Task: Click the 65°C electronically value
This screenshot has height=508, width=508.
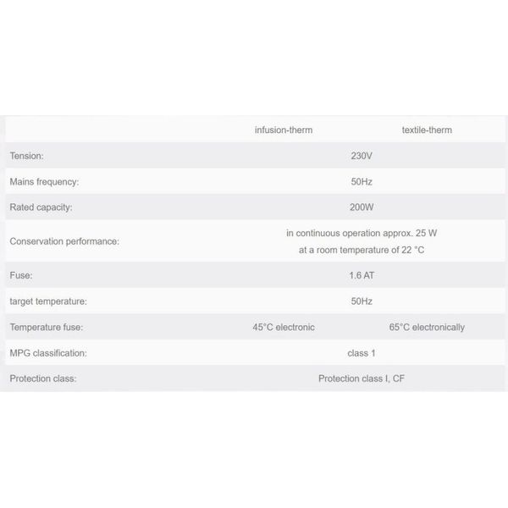Action: point(426,327)
